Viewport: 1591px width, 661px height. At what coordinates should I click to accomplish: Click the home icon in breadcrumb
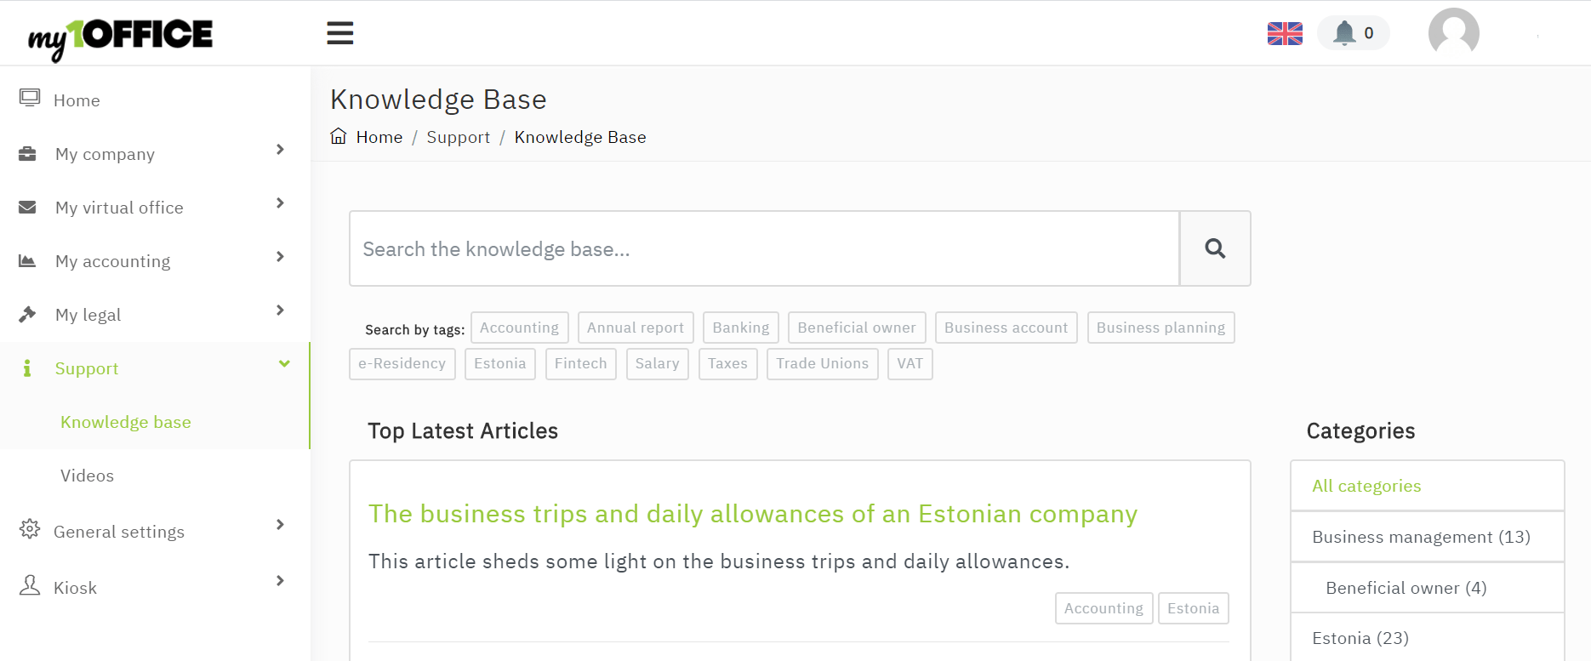[339, 136]
